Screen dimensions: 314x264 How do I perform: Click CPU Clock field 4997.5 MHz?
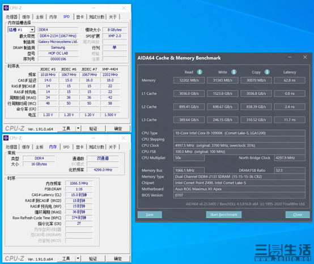click(x=239, y=145)
